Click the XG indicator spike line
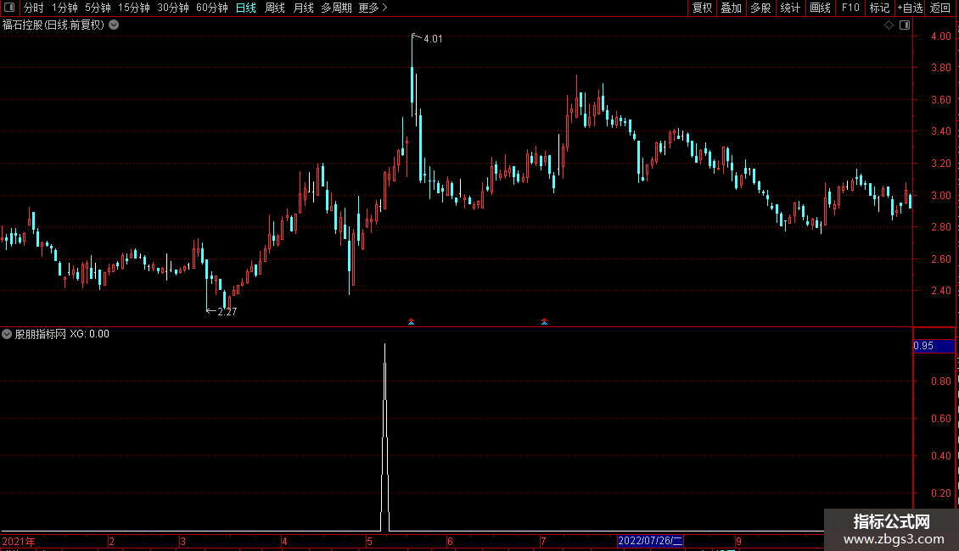This screenshot has height=551, width=959. click(384, 437)
